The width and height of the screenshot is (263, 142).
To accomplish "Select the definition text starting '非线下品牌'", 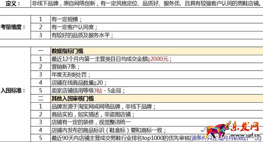I will [x=147, y=4].
